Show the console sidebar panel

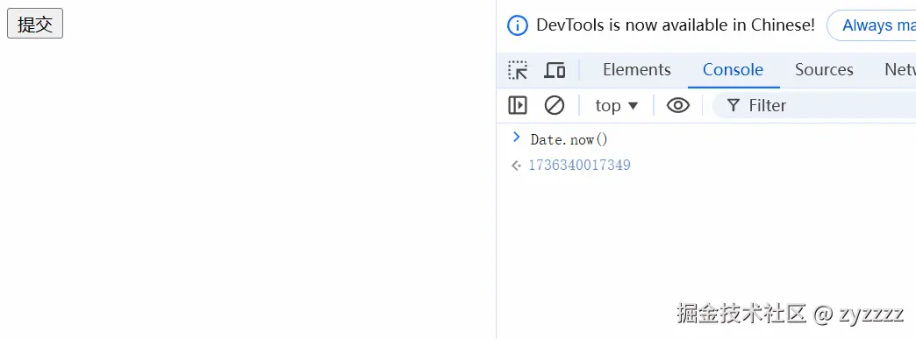pos(518,106)
